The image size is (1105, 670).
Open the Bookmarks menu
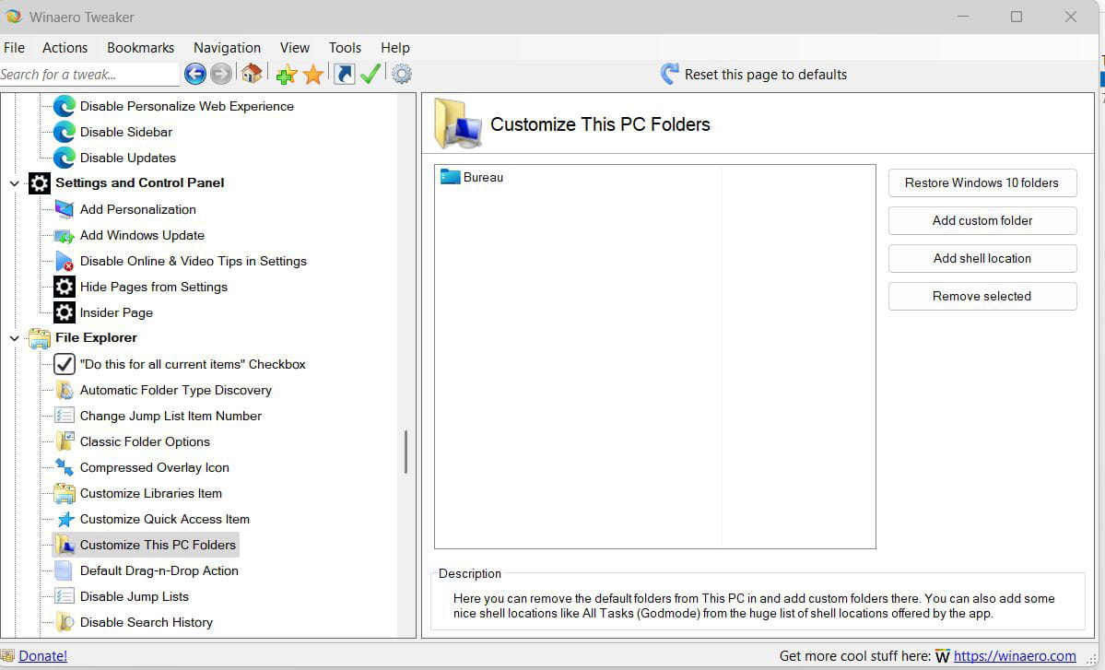pos(140,47)
